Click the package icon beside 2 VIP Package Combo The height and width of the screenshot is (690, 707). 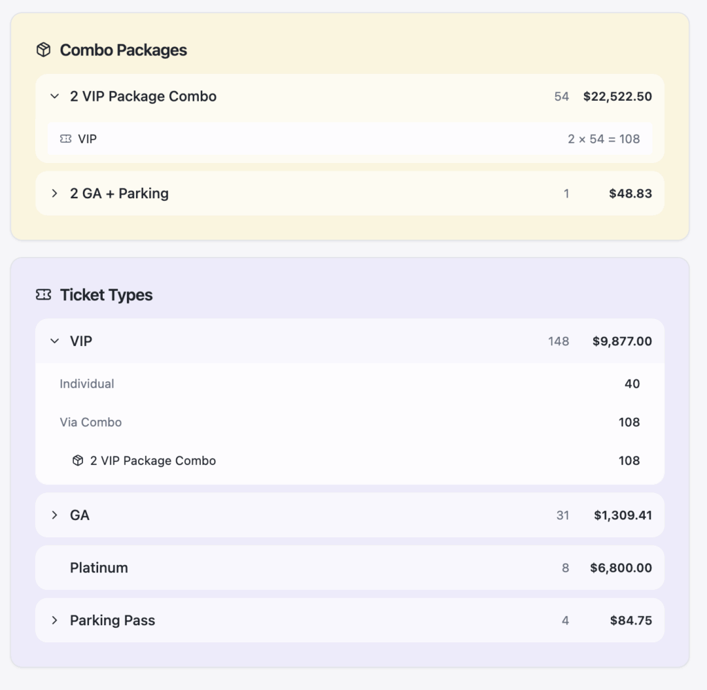click(78, 461)
